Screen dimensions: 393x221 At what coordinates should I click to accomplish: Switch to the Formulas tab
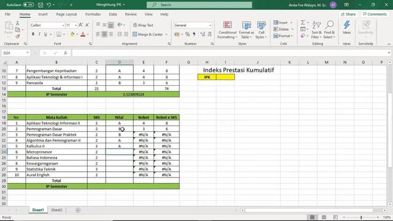[93, 14]
